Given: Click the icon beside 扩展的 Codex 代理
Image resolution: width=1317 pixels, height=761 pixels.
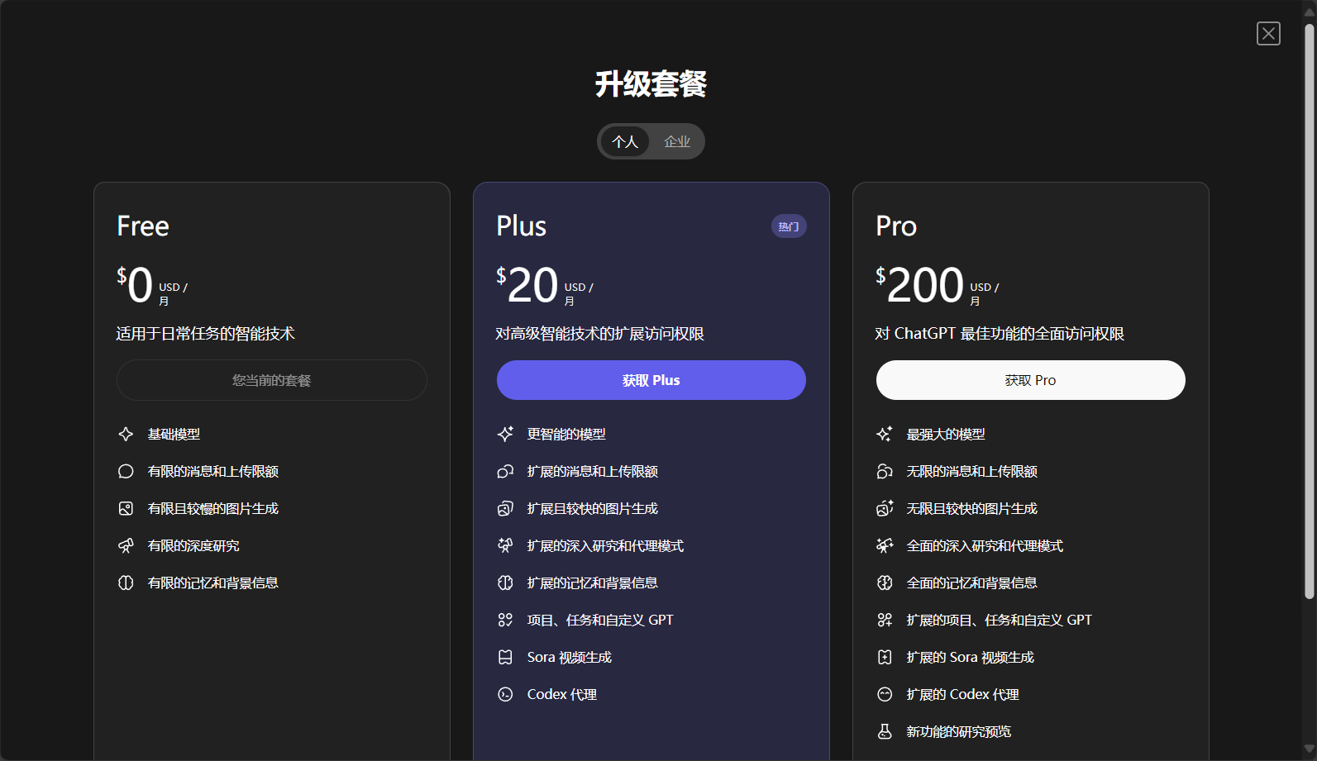Looking at the screenshot, I should pos(885,694).
